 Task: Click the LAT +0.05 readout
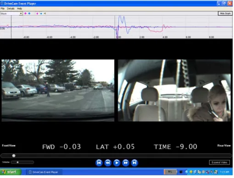(115, 147)
